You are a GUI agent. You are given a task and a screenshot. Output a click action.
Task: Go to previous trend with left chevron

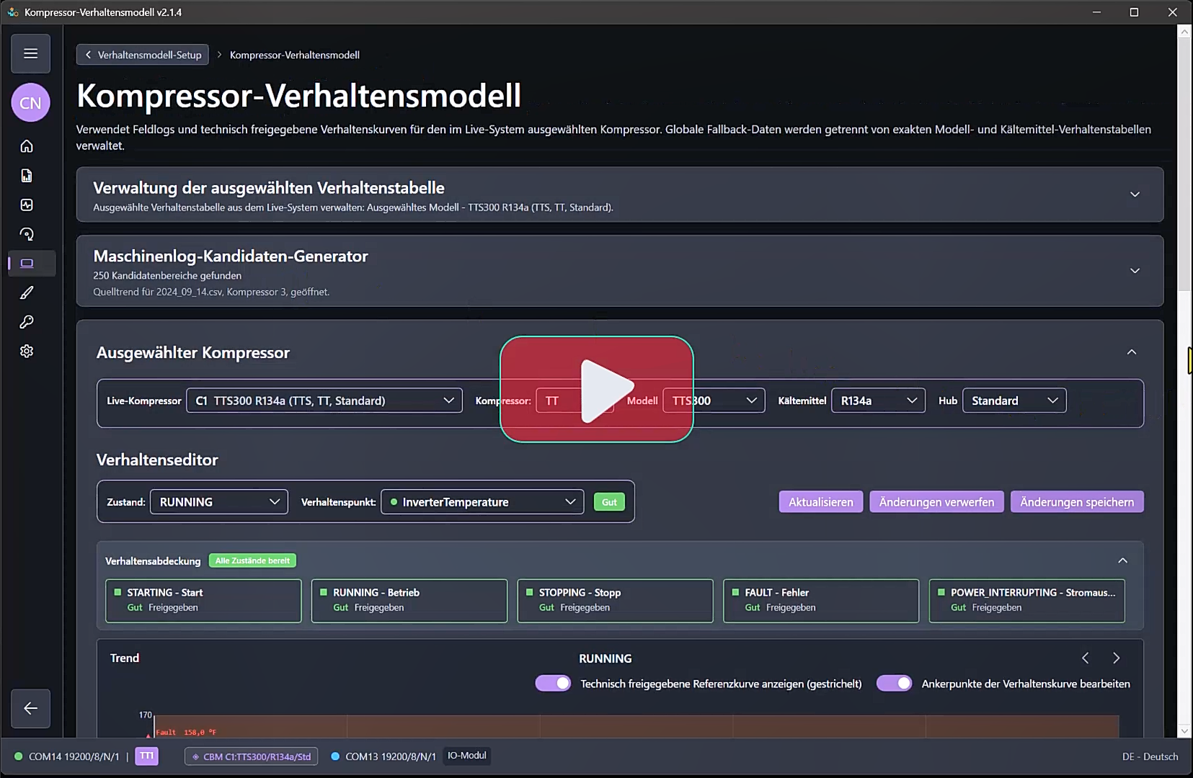coord(1086,658)
